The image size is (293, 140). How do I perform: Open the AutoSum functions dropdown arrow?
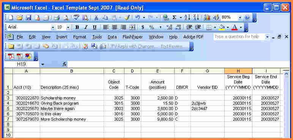(x=181, y=17)
